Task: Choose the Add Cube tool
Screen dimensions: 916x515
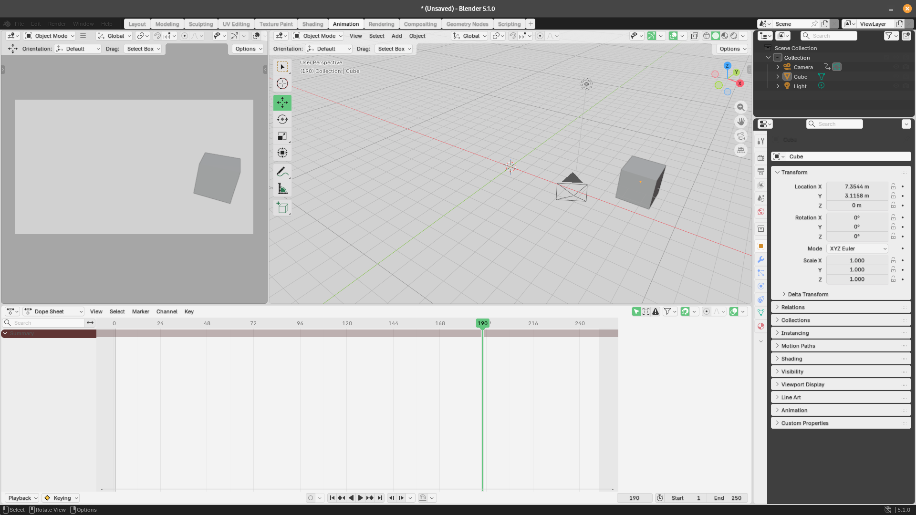Action: pos(282,208)
